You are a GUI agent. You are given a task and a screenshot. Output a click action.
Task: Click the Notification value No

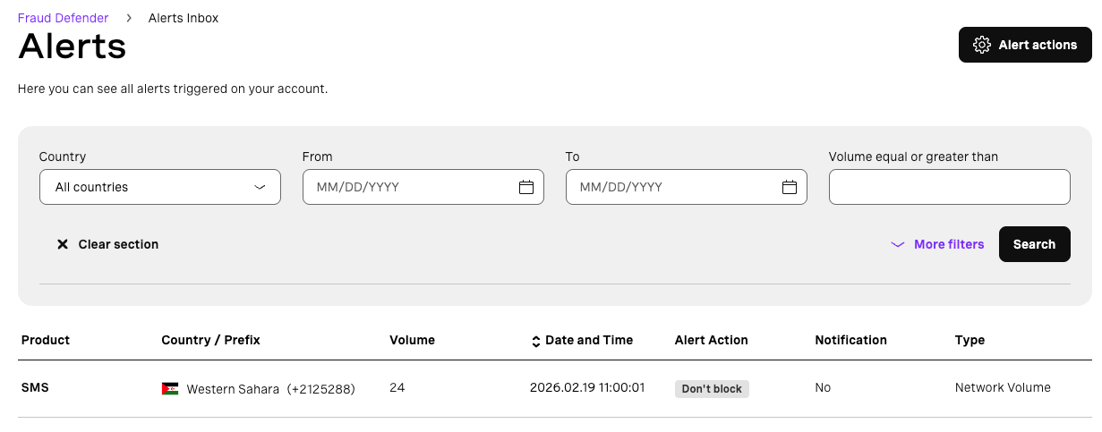tap(823, 387)
